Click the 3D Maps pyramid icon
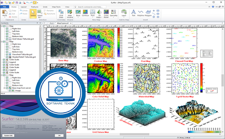 [99, 12]
